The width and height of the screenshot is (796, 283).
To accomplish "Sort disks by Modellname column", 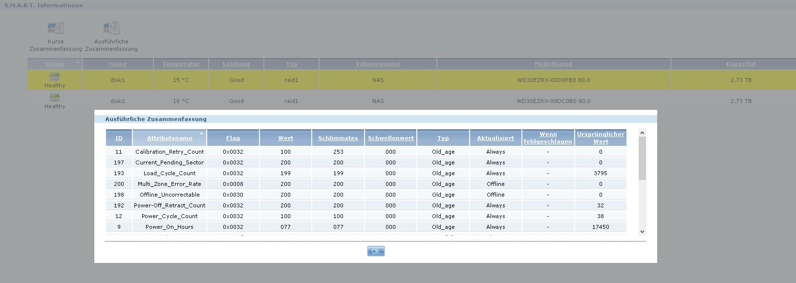I will (553, 64).
